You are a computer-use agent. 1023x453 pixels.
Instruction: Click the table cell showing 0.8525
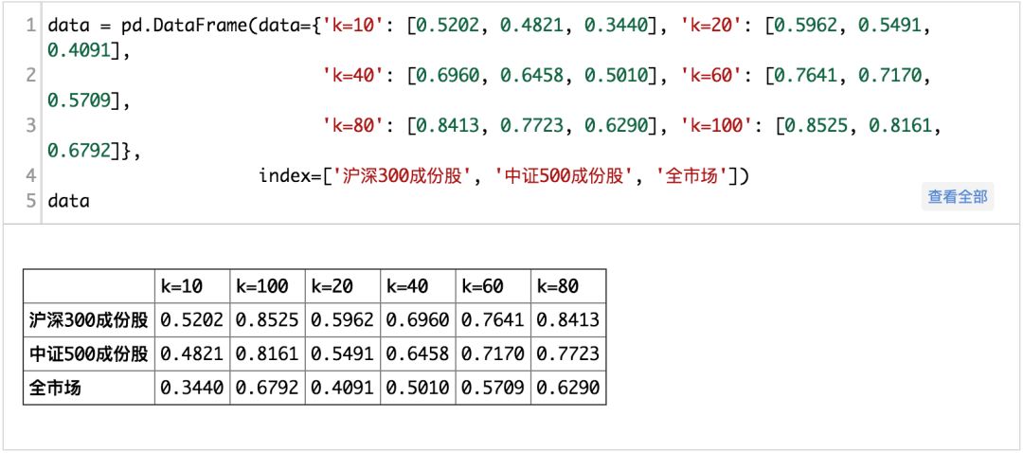pos(267,320)
